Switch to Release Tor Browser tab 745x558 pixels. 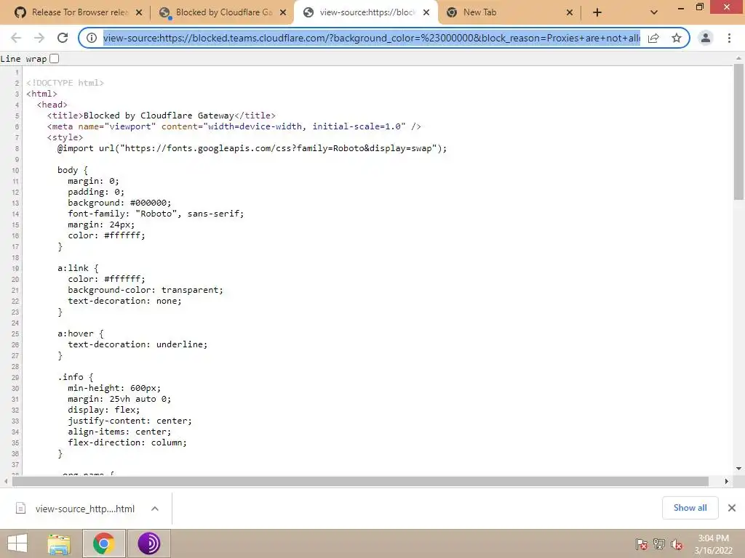(x=80, y=12)
